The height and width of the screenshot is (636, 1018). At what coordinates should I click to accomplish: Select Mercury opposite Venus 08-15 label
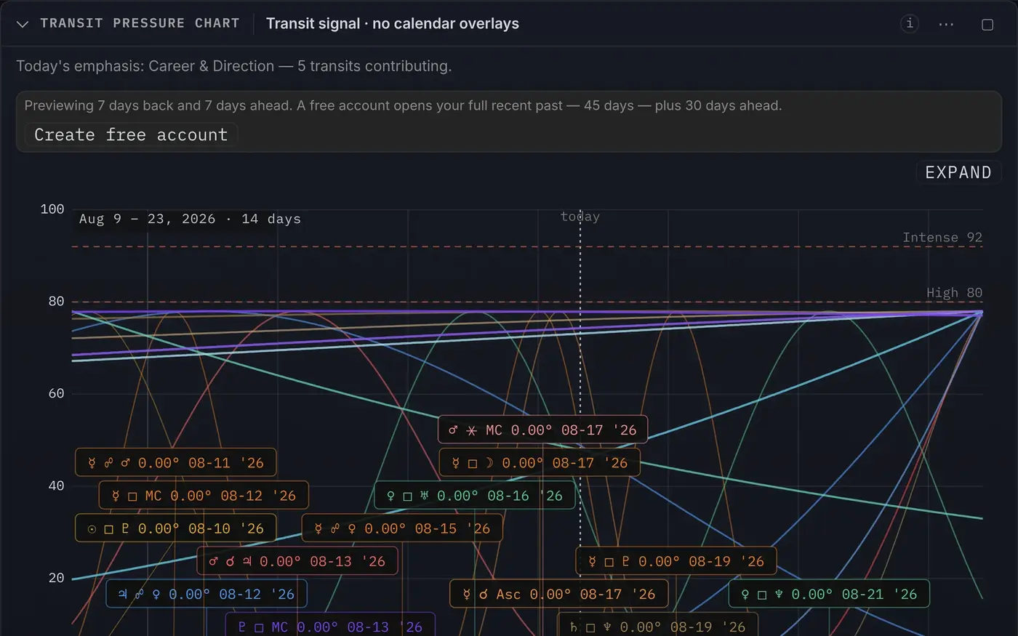click(402, 528)
